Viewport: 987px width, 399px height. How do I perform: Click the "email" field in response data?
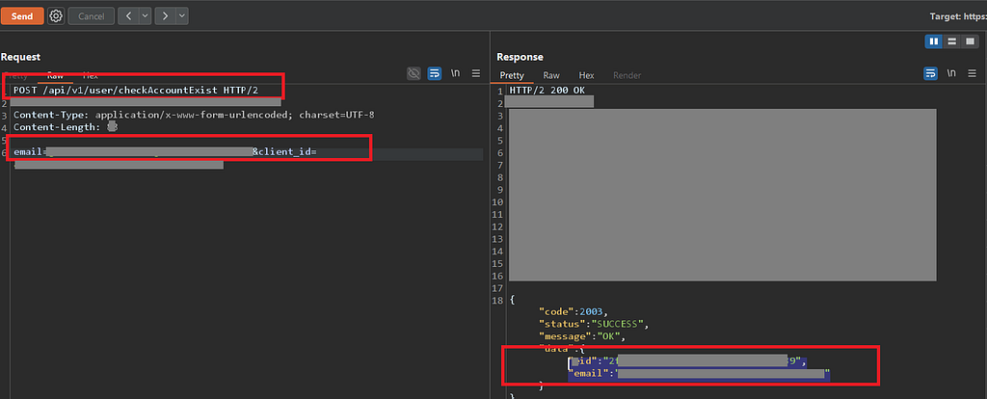[x=700, y=374]
